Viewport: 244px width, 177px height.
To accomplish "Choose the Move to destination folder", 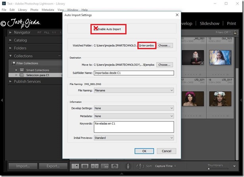I will pyautogui.click(x=165, y=65).
